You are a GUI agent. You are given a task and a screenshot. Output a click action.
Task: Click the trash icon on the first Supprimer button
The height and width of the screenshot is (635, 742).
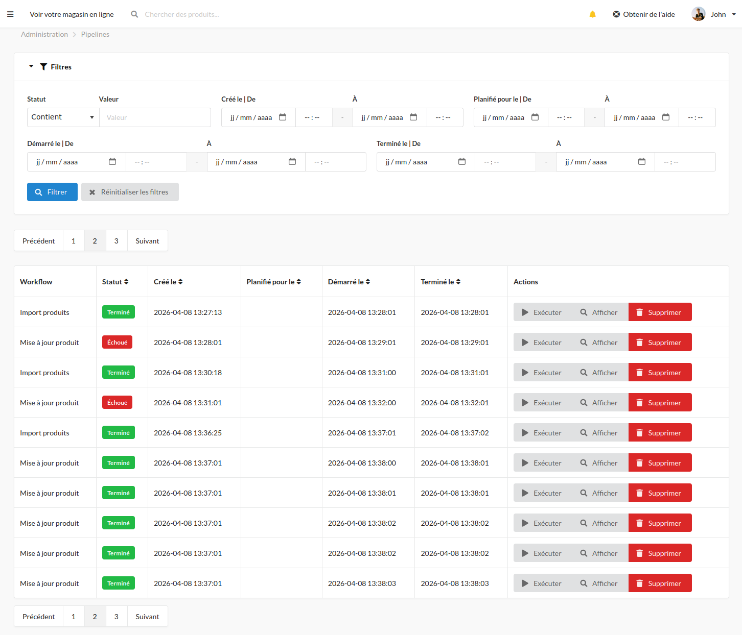coord(640,312)
